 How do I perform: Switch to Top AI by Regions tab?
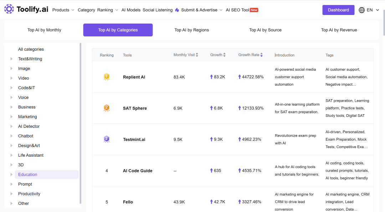191,30
